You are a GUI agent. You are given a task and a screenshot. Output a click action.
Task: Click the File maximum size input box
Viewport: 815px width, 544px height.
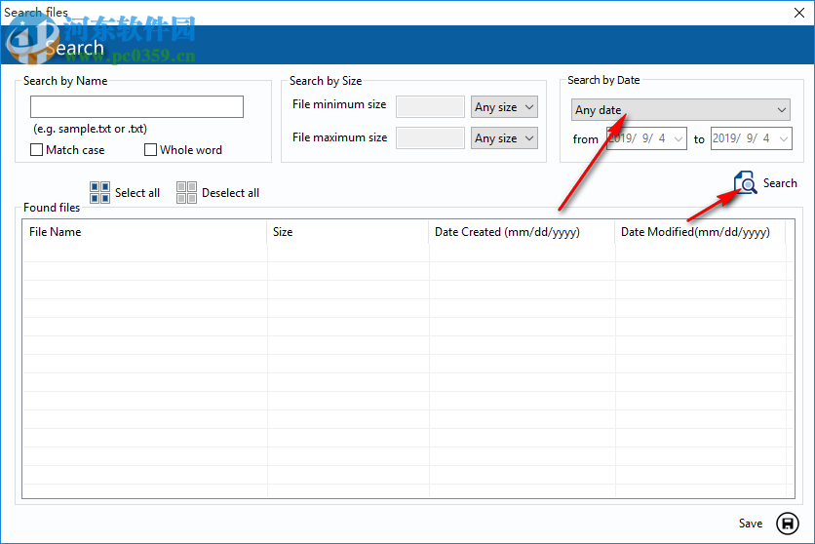tap(430, 138)
